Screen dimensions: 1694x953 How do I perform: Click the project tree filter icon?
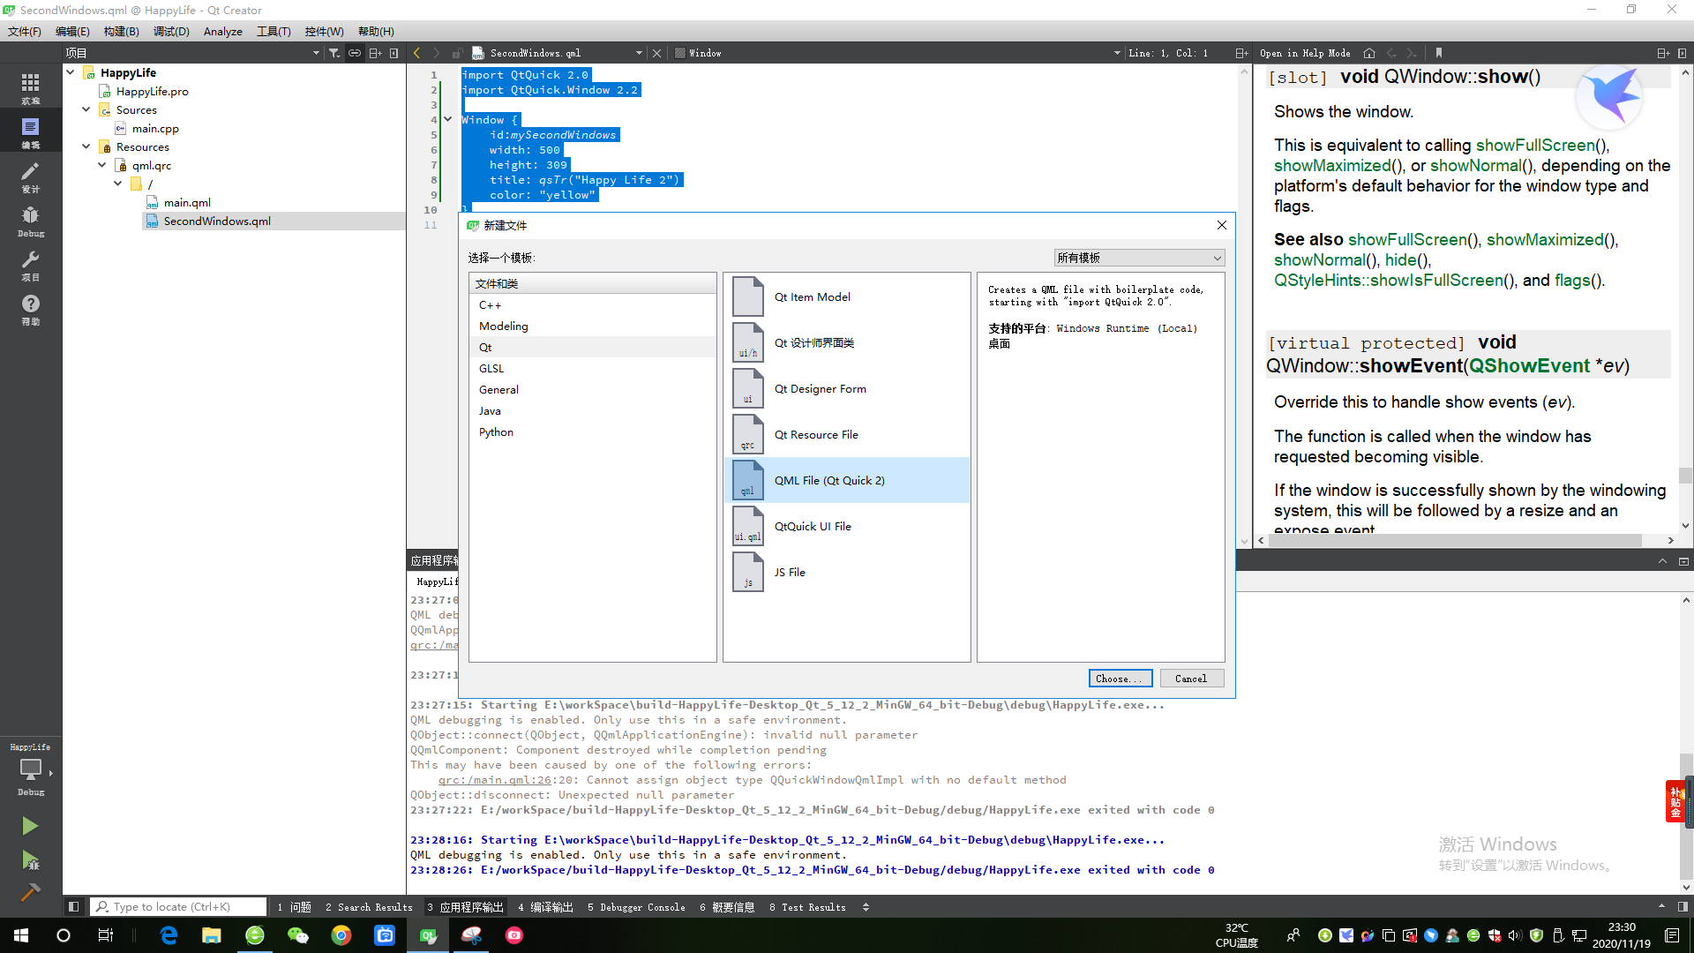tap(334, 53)
